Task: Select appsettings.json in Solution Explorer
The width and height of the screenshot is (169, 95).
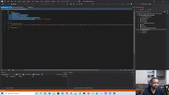Action: (x=145, y=29)
